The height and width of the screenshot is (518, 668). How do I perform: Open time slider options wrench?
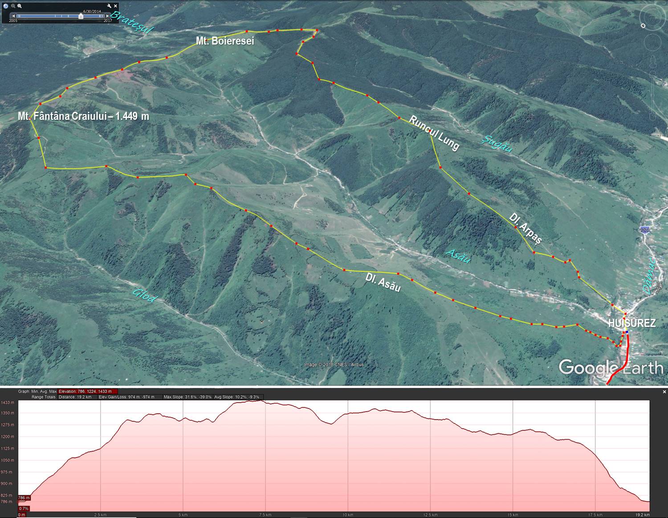(x=108, y=6)
